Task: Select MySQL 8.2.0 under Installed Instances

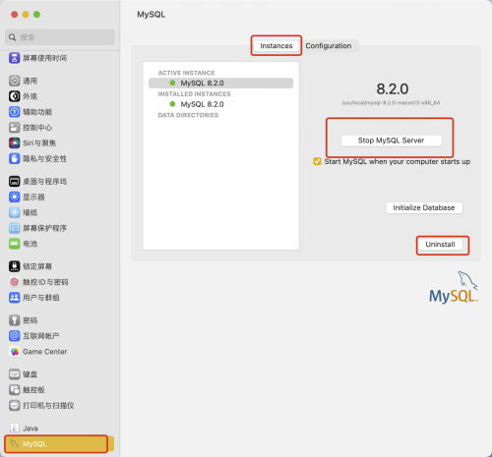Action: [x=202, y=104]
